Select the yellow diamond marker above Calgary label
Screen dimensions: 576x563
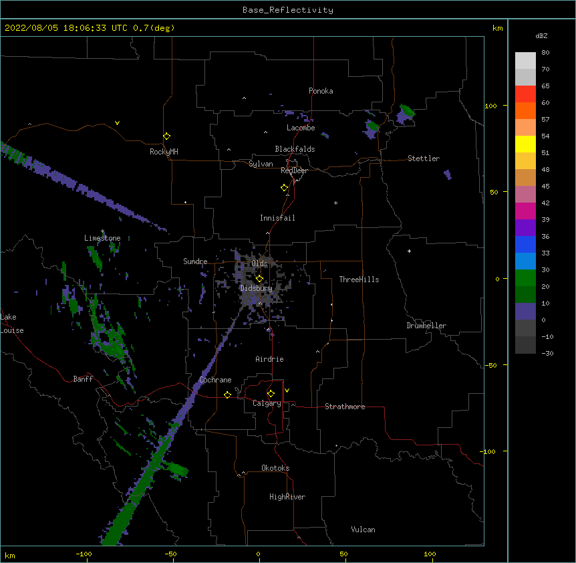271,394
